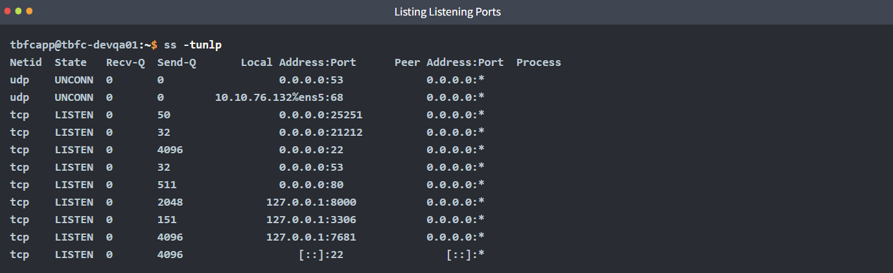Click the Netid column header

(x=26, y=63)
